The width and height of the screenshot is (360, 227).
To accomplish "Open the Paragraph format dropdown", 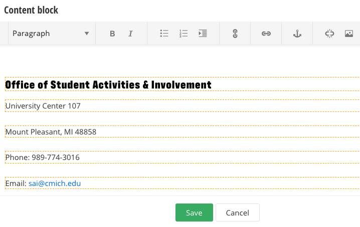I will (52, 33).
